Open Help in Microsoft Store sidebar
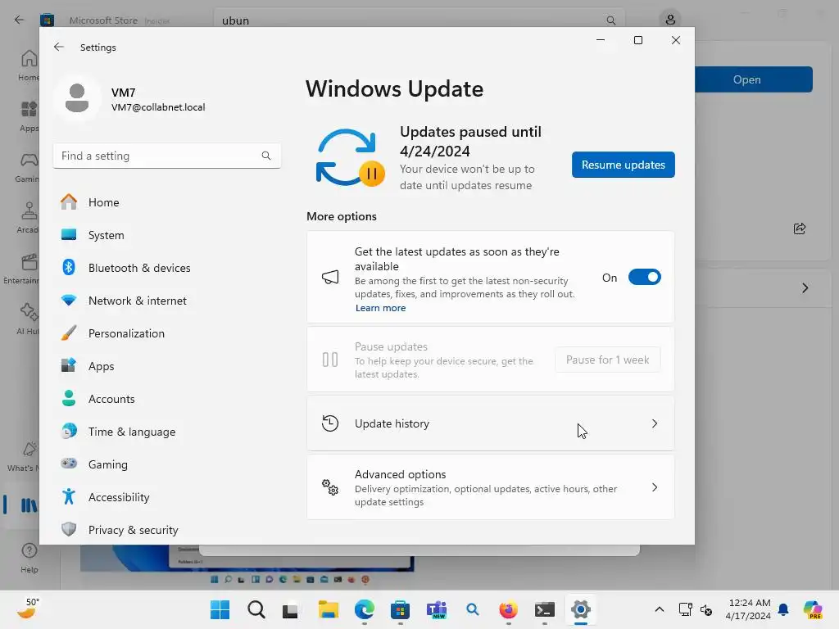Viewport: 839px width, 629px height. (x=29, y=559)
